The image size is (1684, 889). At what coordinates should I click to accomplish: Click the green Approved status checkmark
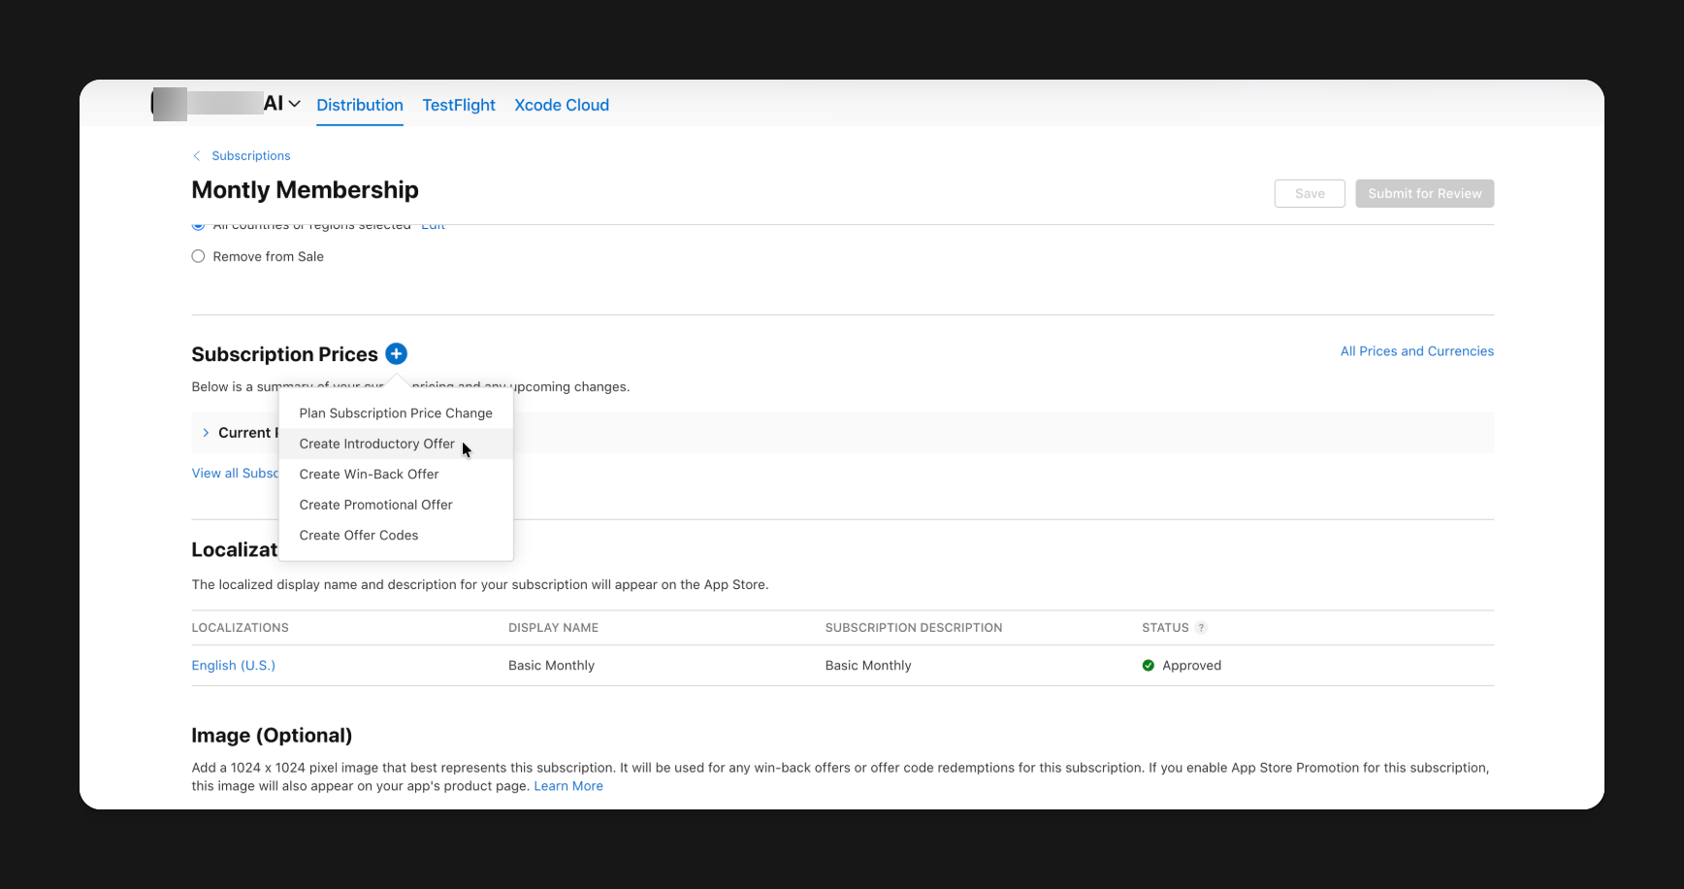(1149, 666)
